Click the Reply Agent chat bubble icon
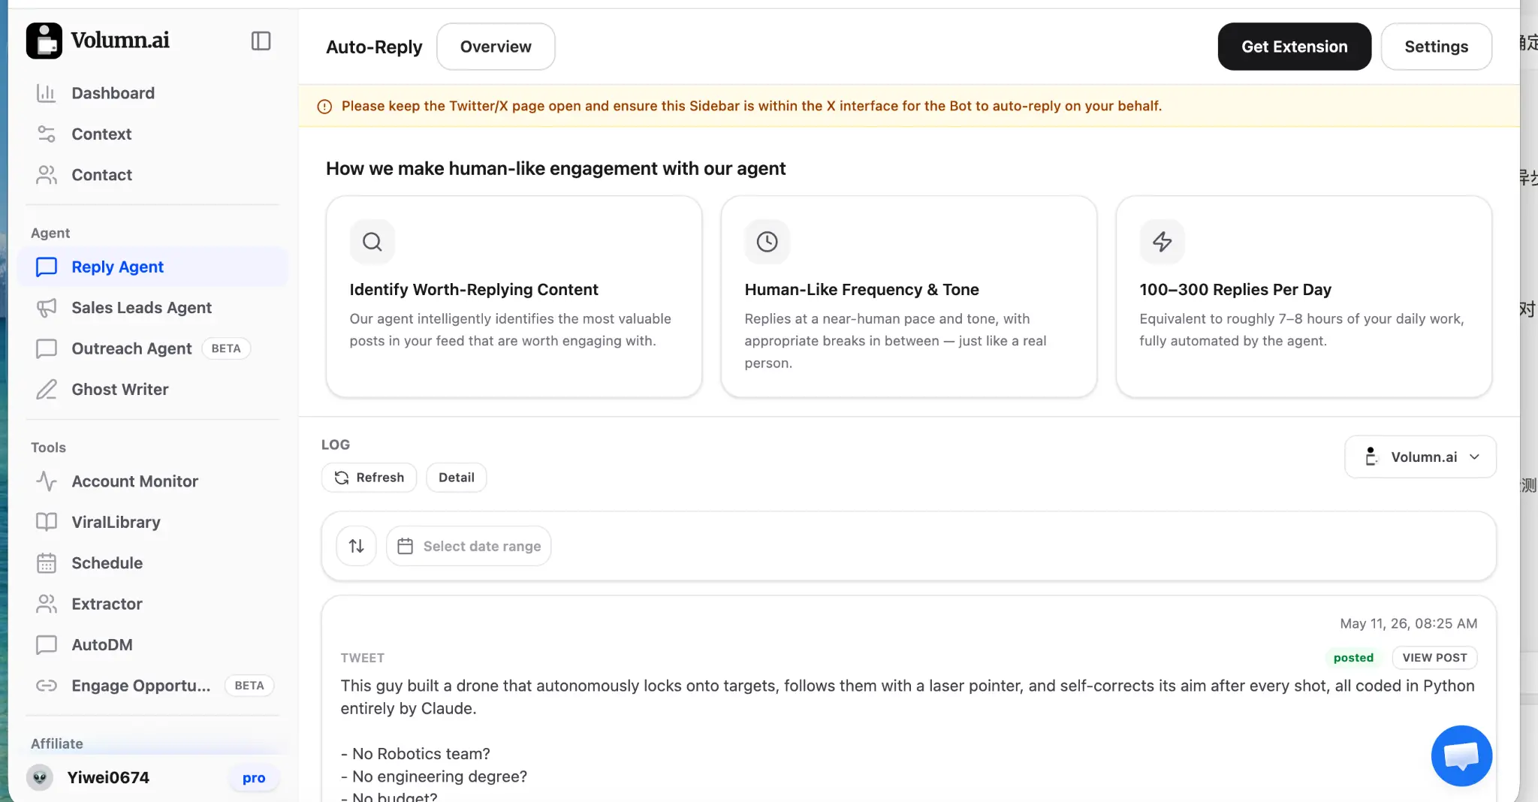 point(47,267)
